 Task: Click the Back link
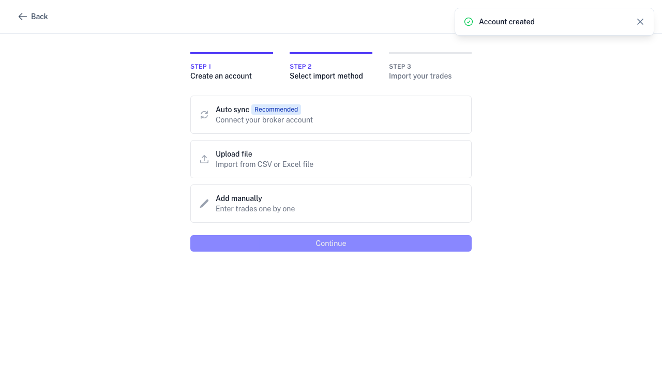click(x=39, y=17)
